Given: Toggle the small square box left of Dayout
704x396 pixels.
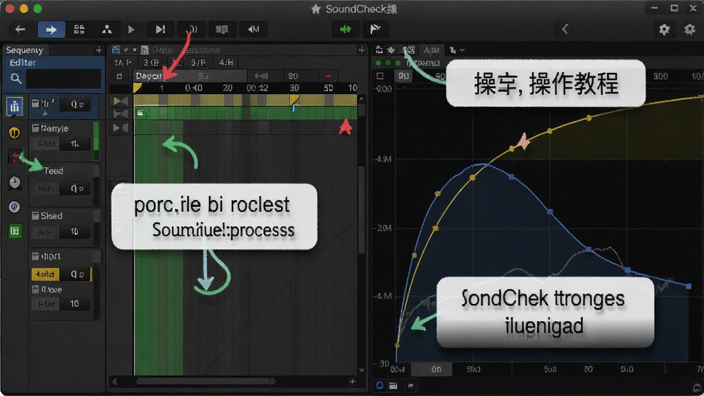Looking at the screenshot, I should pyautogui.click(x=119, y=76).
